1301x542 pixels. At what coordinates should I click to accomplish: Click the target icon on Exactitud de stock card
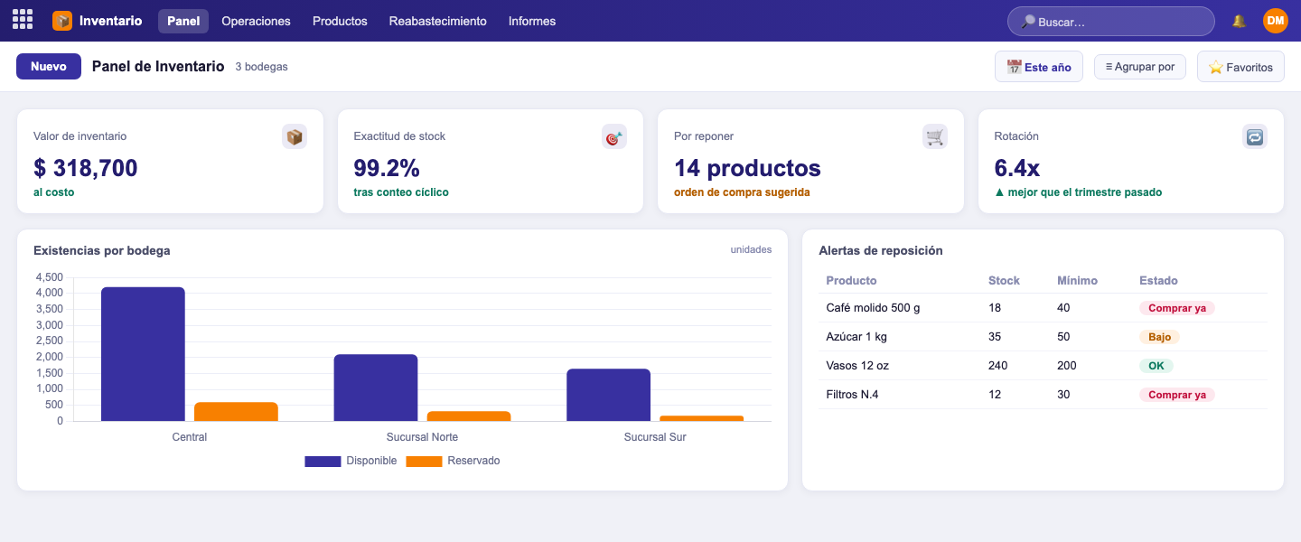tap(614, 137)
